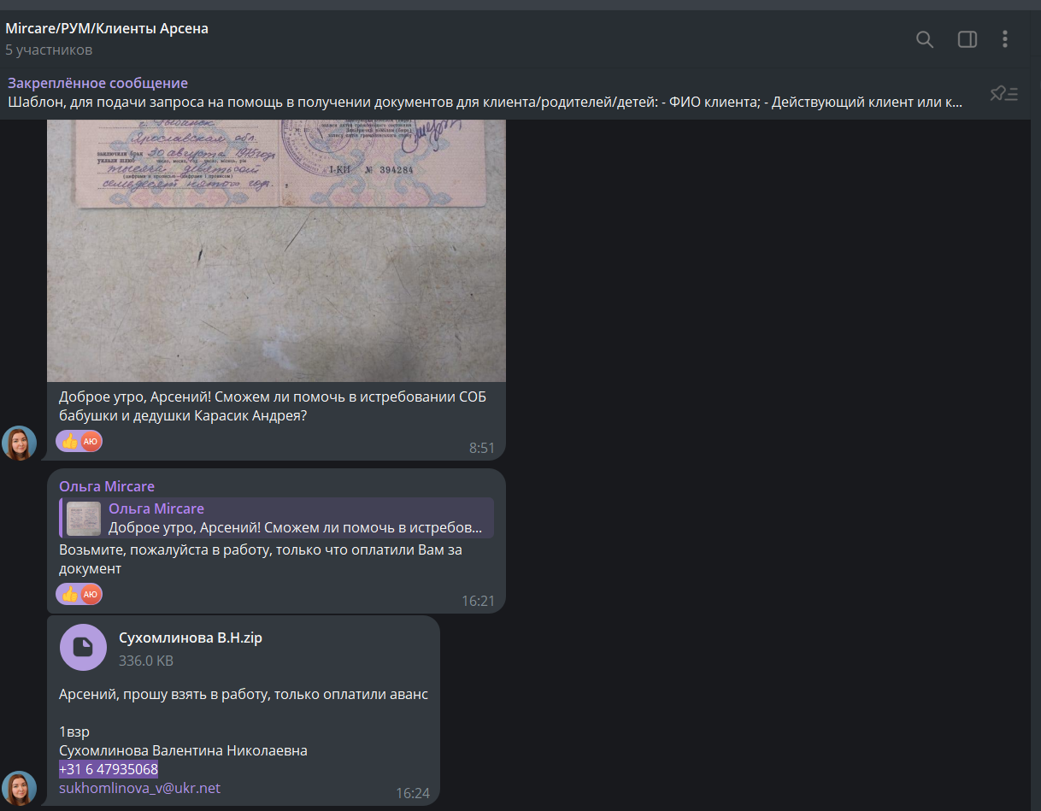1041x811 pixels.
Task: Click the "Закреплённое сообщение" label
Action: pos(97,83)
